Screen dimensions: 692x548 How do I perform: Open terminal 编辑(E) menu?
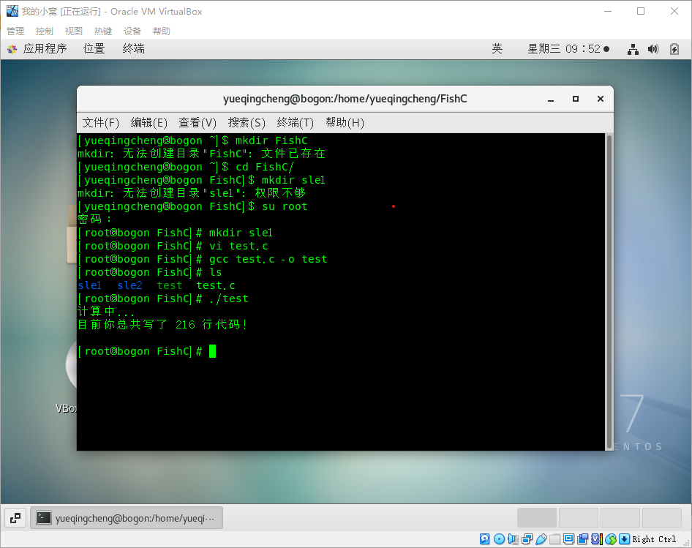(x=148, y=122)
